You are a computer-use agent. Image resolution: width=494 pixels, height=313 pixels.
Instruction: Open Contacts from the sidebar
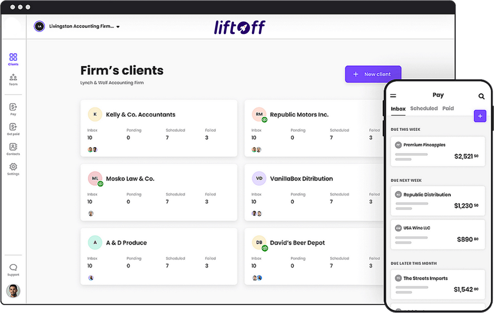13,149
